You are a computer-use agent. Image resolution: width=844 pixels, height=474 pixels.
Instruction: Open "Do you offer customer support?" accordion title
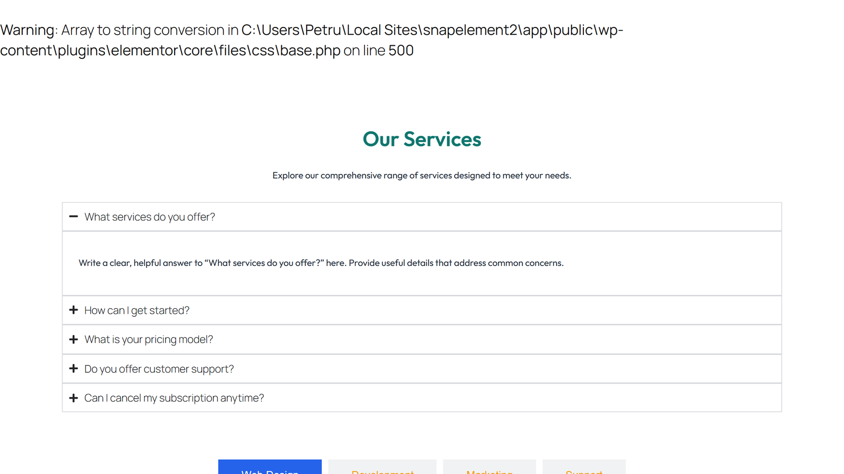tap(159, 369)
